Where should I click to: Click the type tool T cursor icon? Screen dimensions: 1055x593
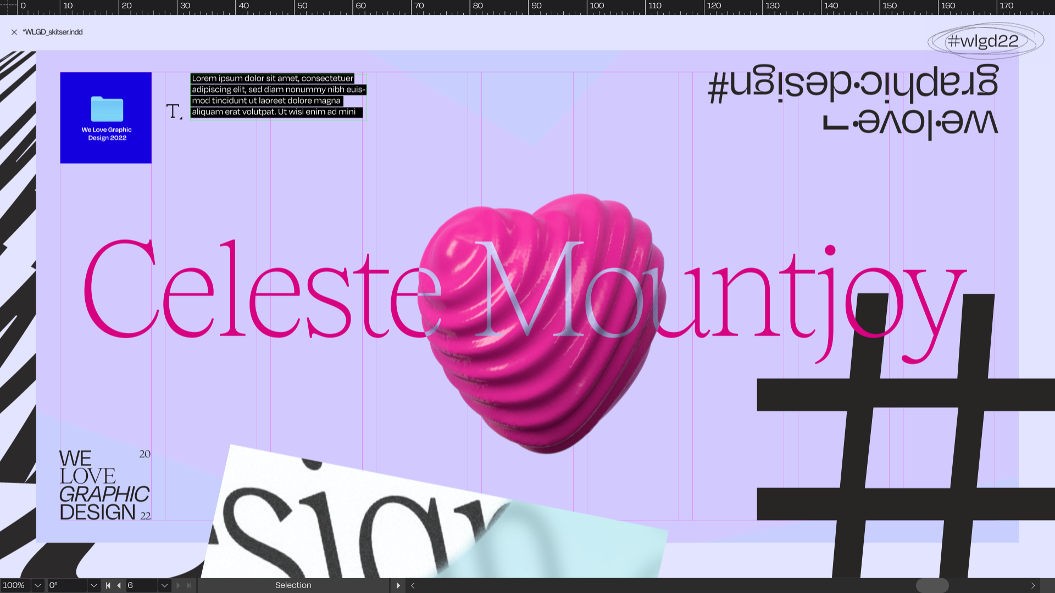(x=174, y=111)
